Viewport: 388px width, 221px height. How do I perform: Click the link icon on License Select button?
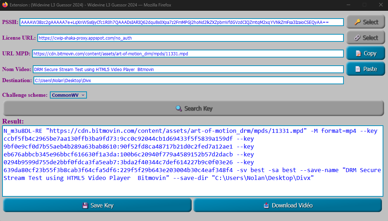pos(357,38)
